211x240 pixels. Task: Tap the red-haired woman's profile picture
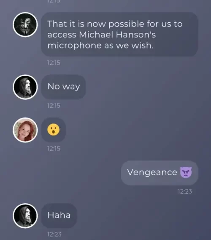click(x=25, y=130)
